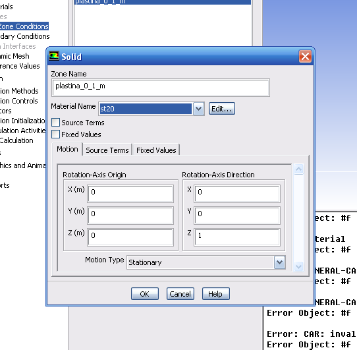This screenshot has width=357, height=350.
Task: Select Solution Methods in navigation tree
Action: pyautogui.click(x=19, y=91)
